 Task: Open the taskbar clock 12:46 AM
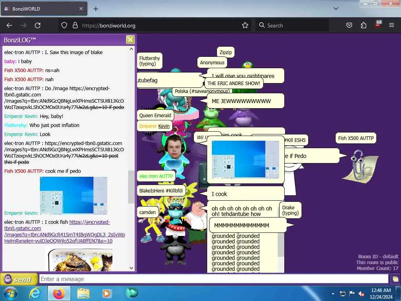point(381,293)
